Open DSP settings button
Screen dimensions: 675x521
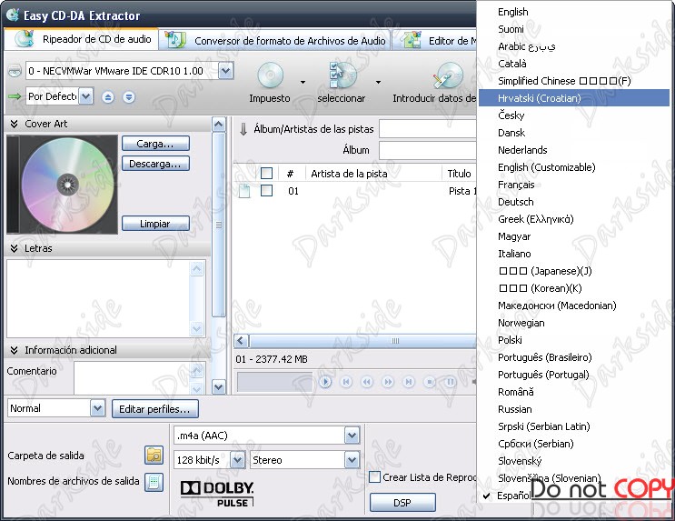402,503
